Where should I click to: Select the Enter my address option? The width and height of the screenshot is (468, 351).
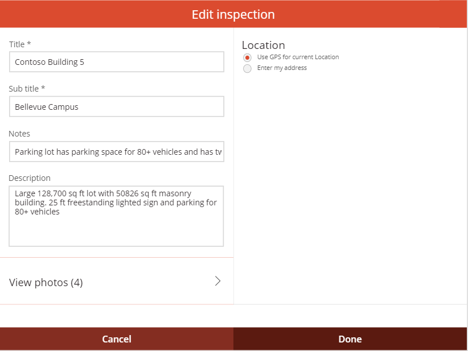[247, 68]
